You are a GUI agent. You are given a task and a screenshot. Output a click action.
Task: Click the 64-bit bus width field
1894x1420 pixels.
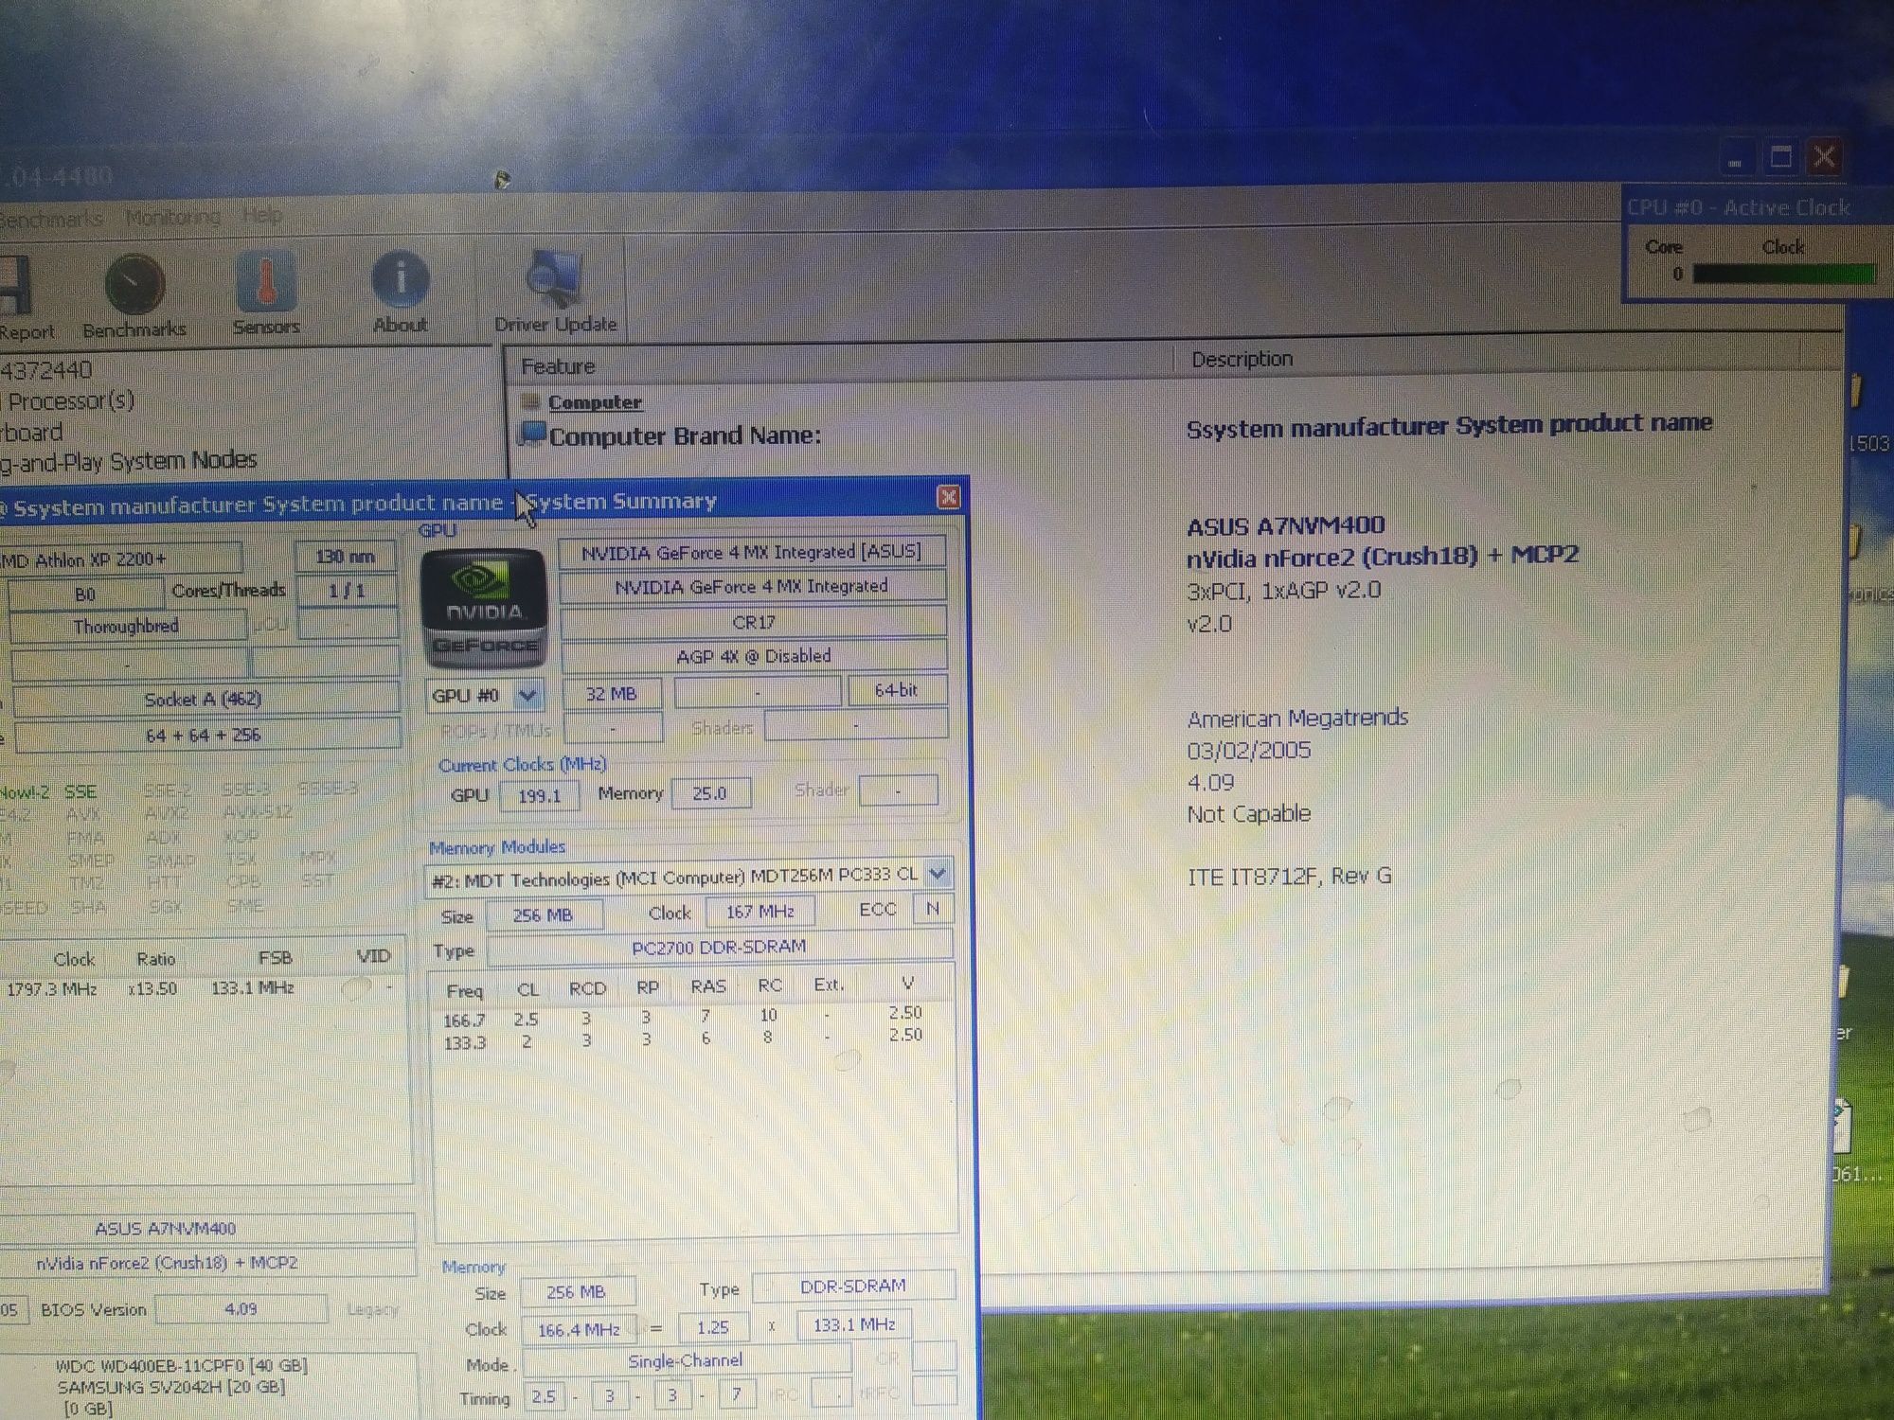[896, 690]
